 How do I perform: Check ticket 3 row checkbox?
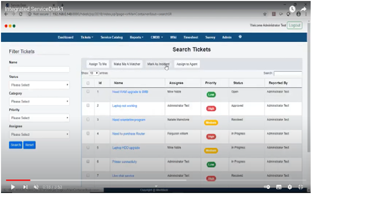pyautogui.click(x=88, y=120)
